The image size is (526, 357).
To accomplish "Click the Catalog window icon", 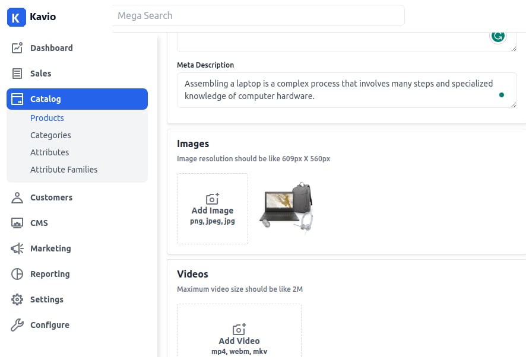I will coord(17,99).
